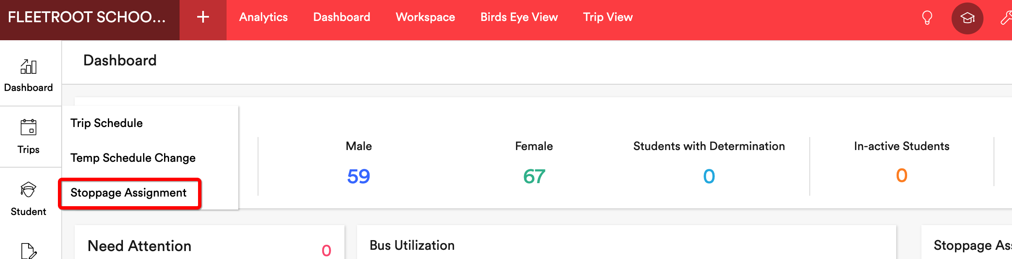Click the plus add icon in header

203,17
